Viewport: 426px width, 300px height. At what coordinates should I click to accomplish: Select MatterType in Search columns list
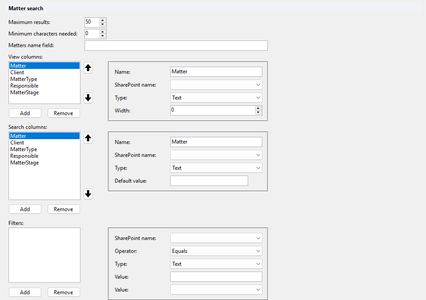(x=44, y=149)
